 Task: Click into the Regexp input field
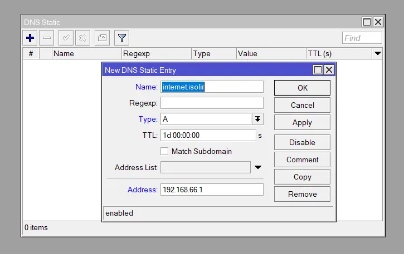[x=212, y=103]
